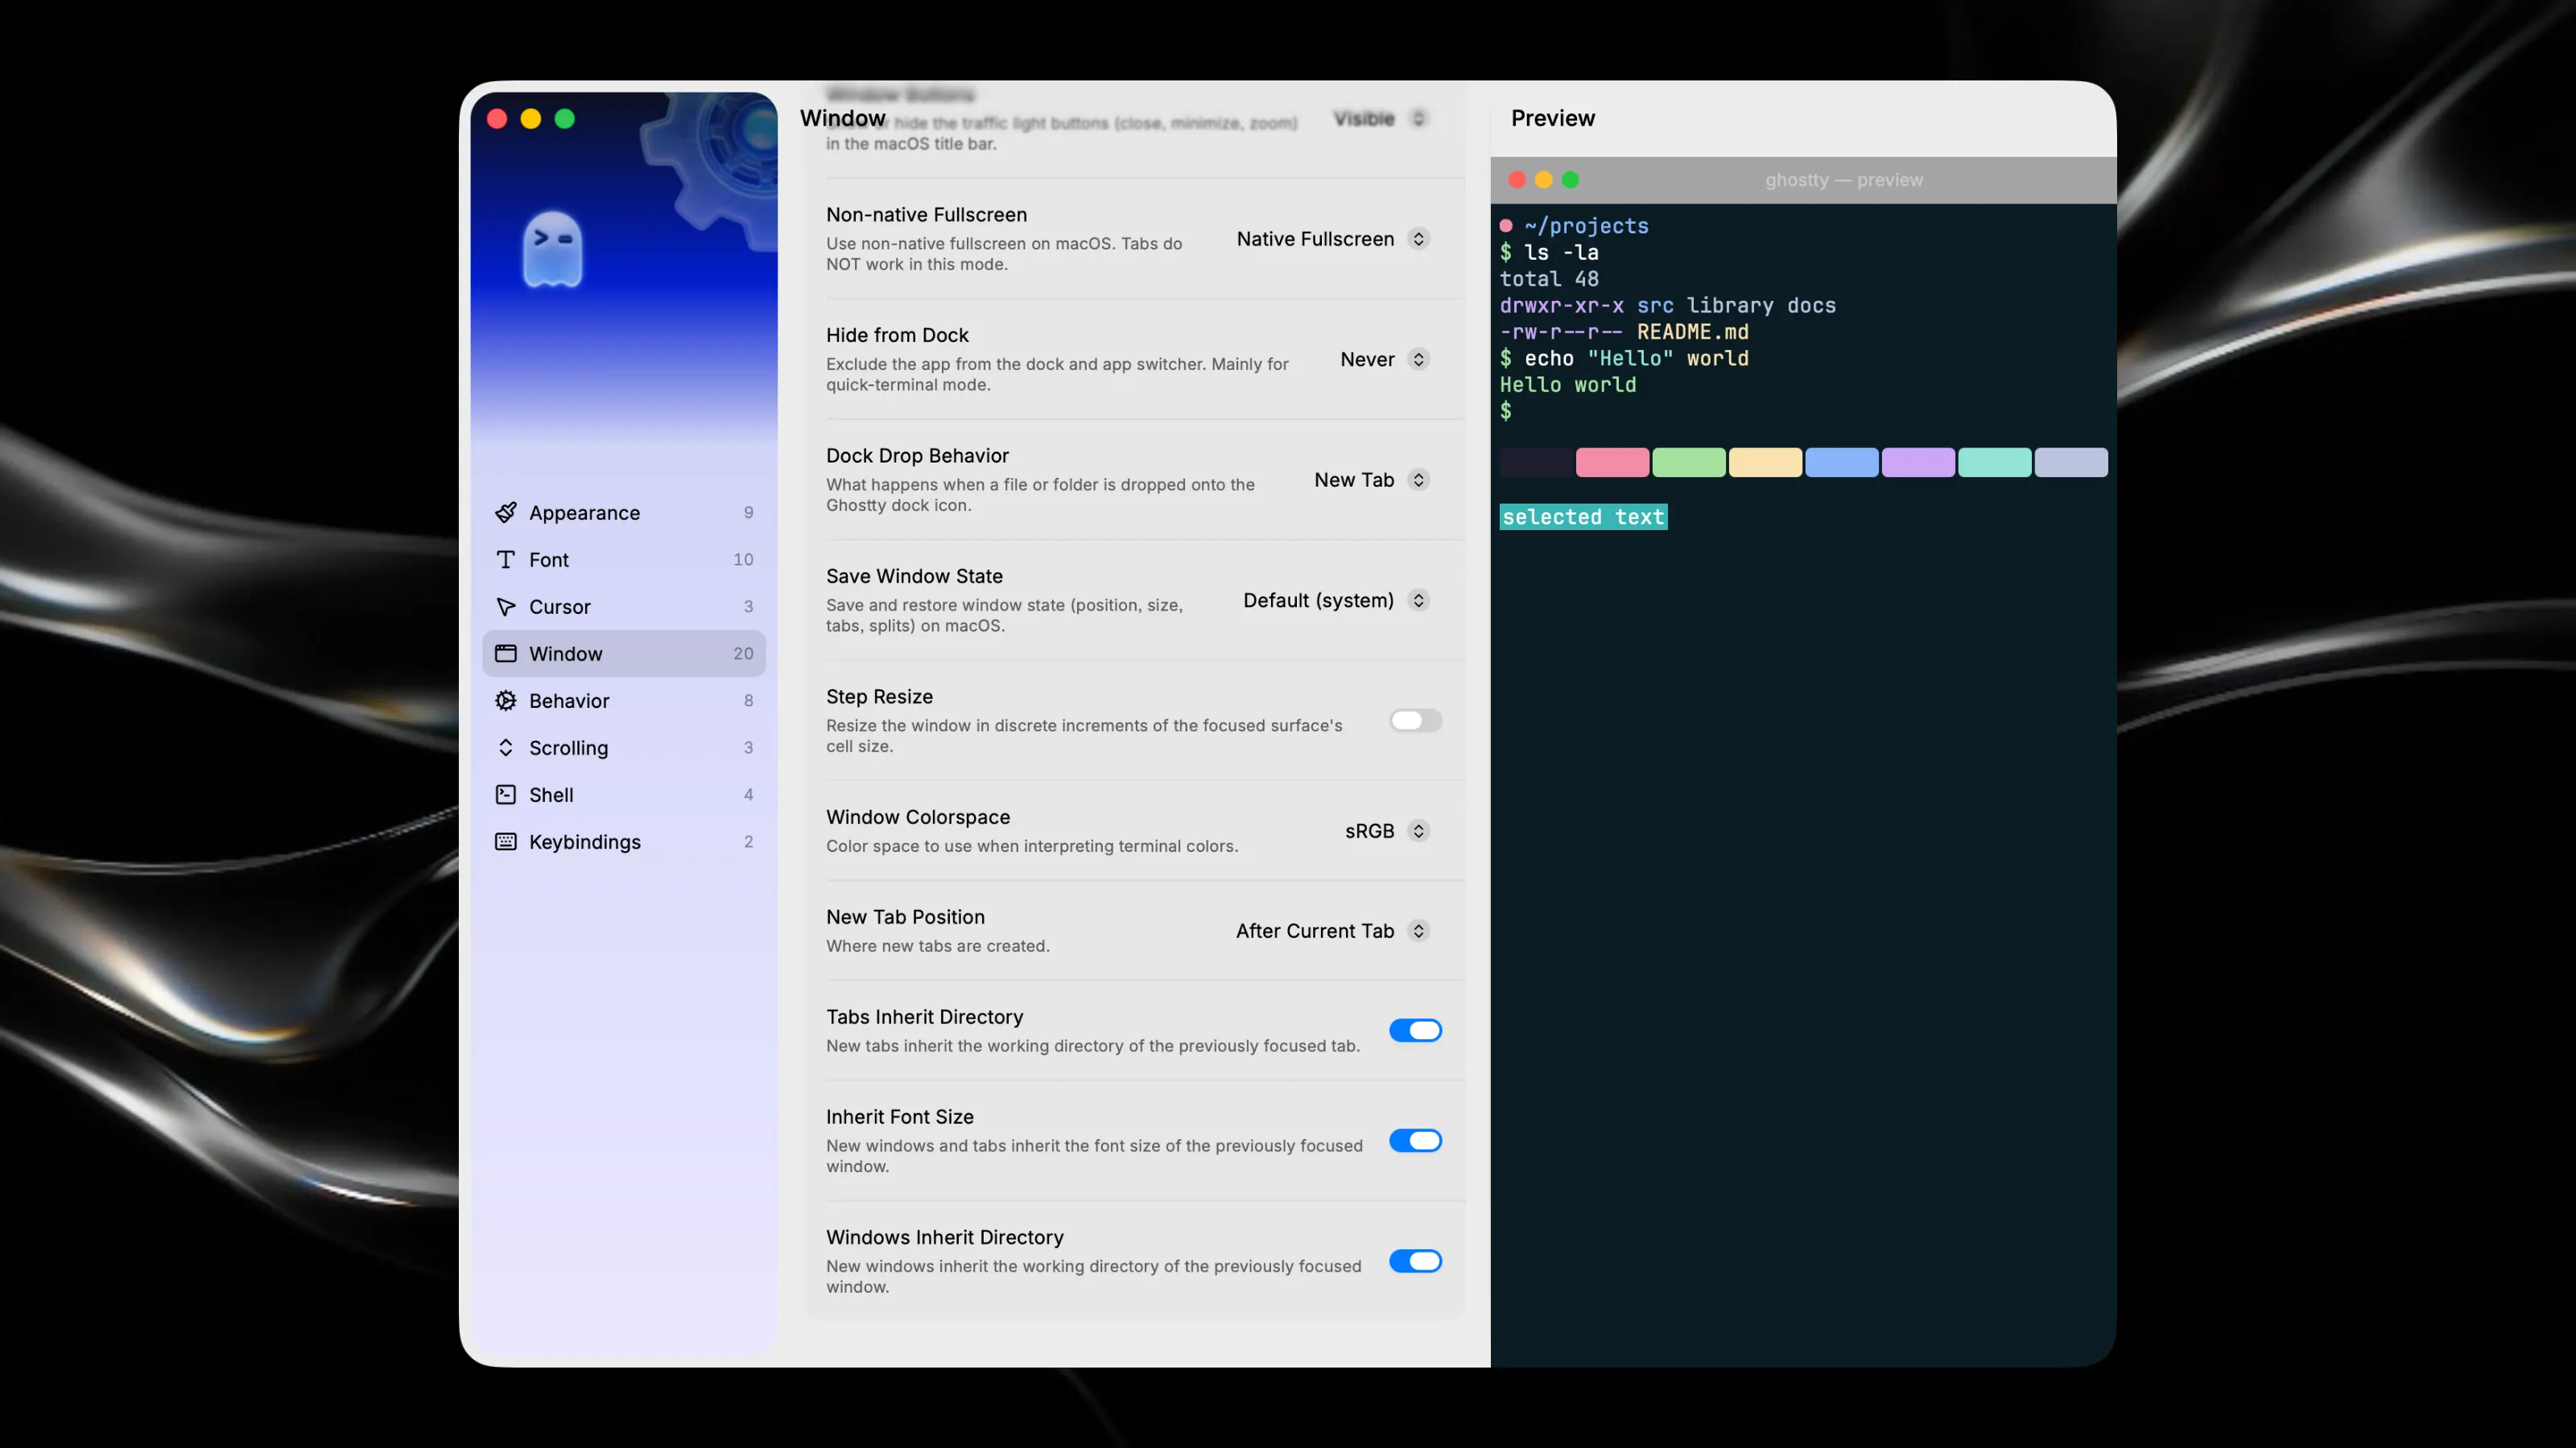Viewport: 2576px width, 1448px height.
Task: Select Appearance in the sidebar
Action: pyautogui.click(x=624, y=512)
